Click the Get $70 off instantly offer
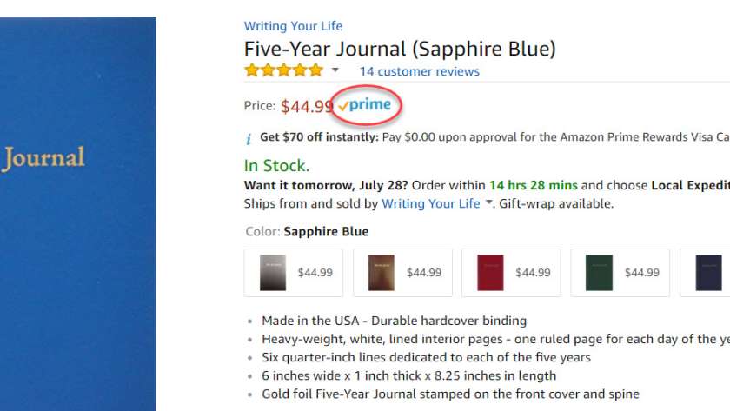730x411 pixels. 319,136
